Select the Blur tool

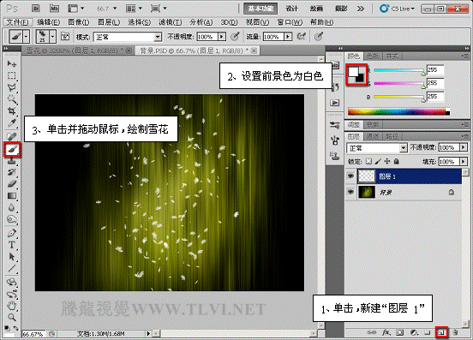coord(12,207)
